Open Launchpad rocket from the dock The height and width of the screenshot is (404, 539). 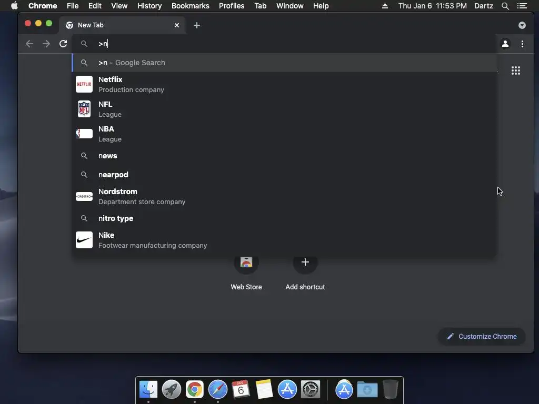tap(171, 389)
